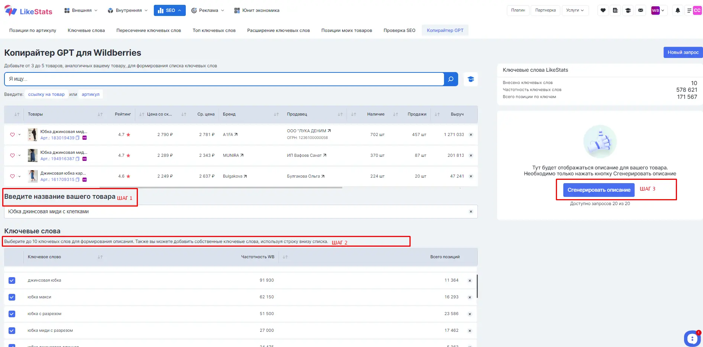The image size is (703, 347).
Task: Expand the Реклама dropdown menu
Action: click(x=208, y=10)
